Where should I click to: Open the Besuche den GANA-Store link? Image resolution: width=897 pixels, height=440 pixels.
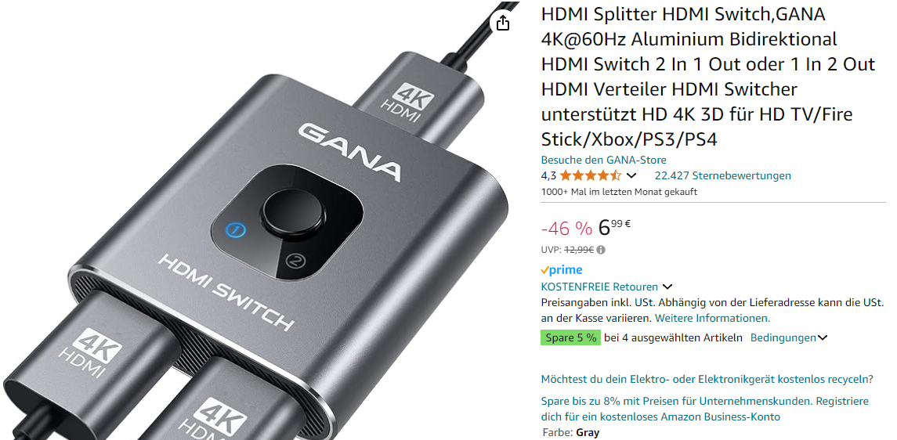pos(603,160)
